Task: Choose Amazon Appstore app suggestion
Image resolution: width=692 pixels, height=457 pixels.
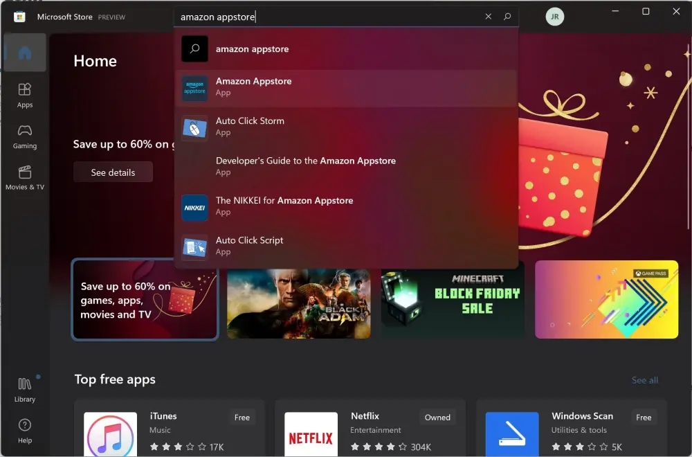Action: click(x=346, y=88)
